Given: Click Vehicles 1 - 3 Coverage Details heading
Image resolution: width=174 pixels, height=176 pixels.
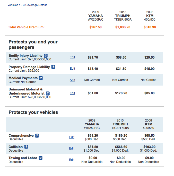Looking at the screenshot, I should pos(27,5).
